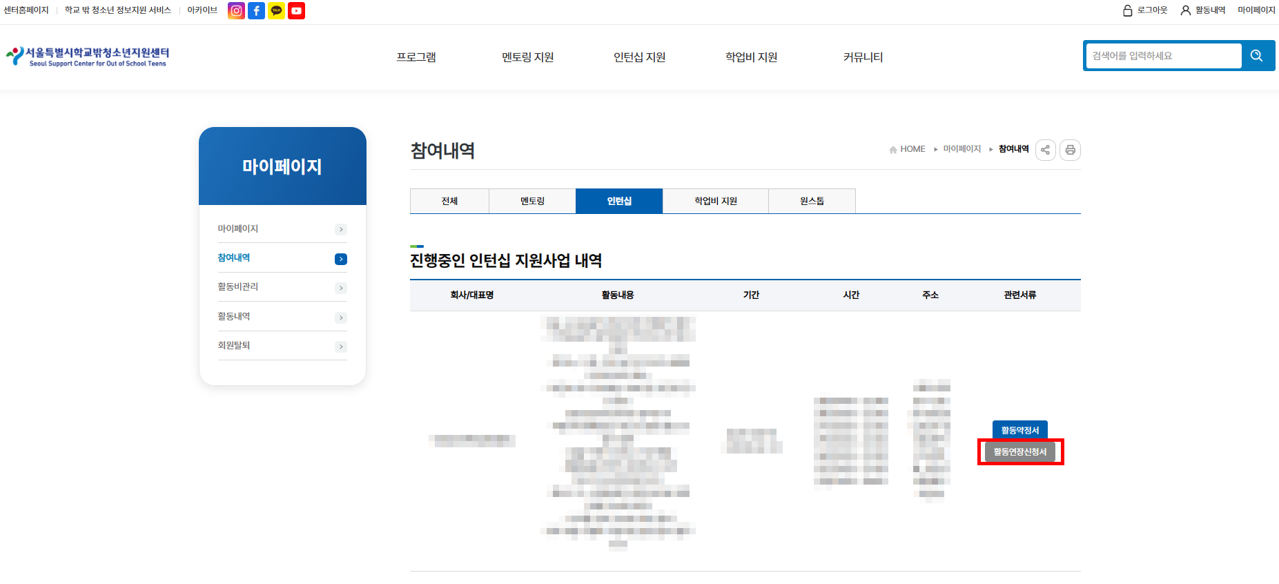Click the 참여내역 page title
The height and width of the screenshot is (584, 1279).
point(442,150)
